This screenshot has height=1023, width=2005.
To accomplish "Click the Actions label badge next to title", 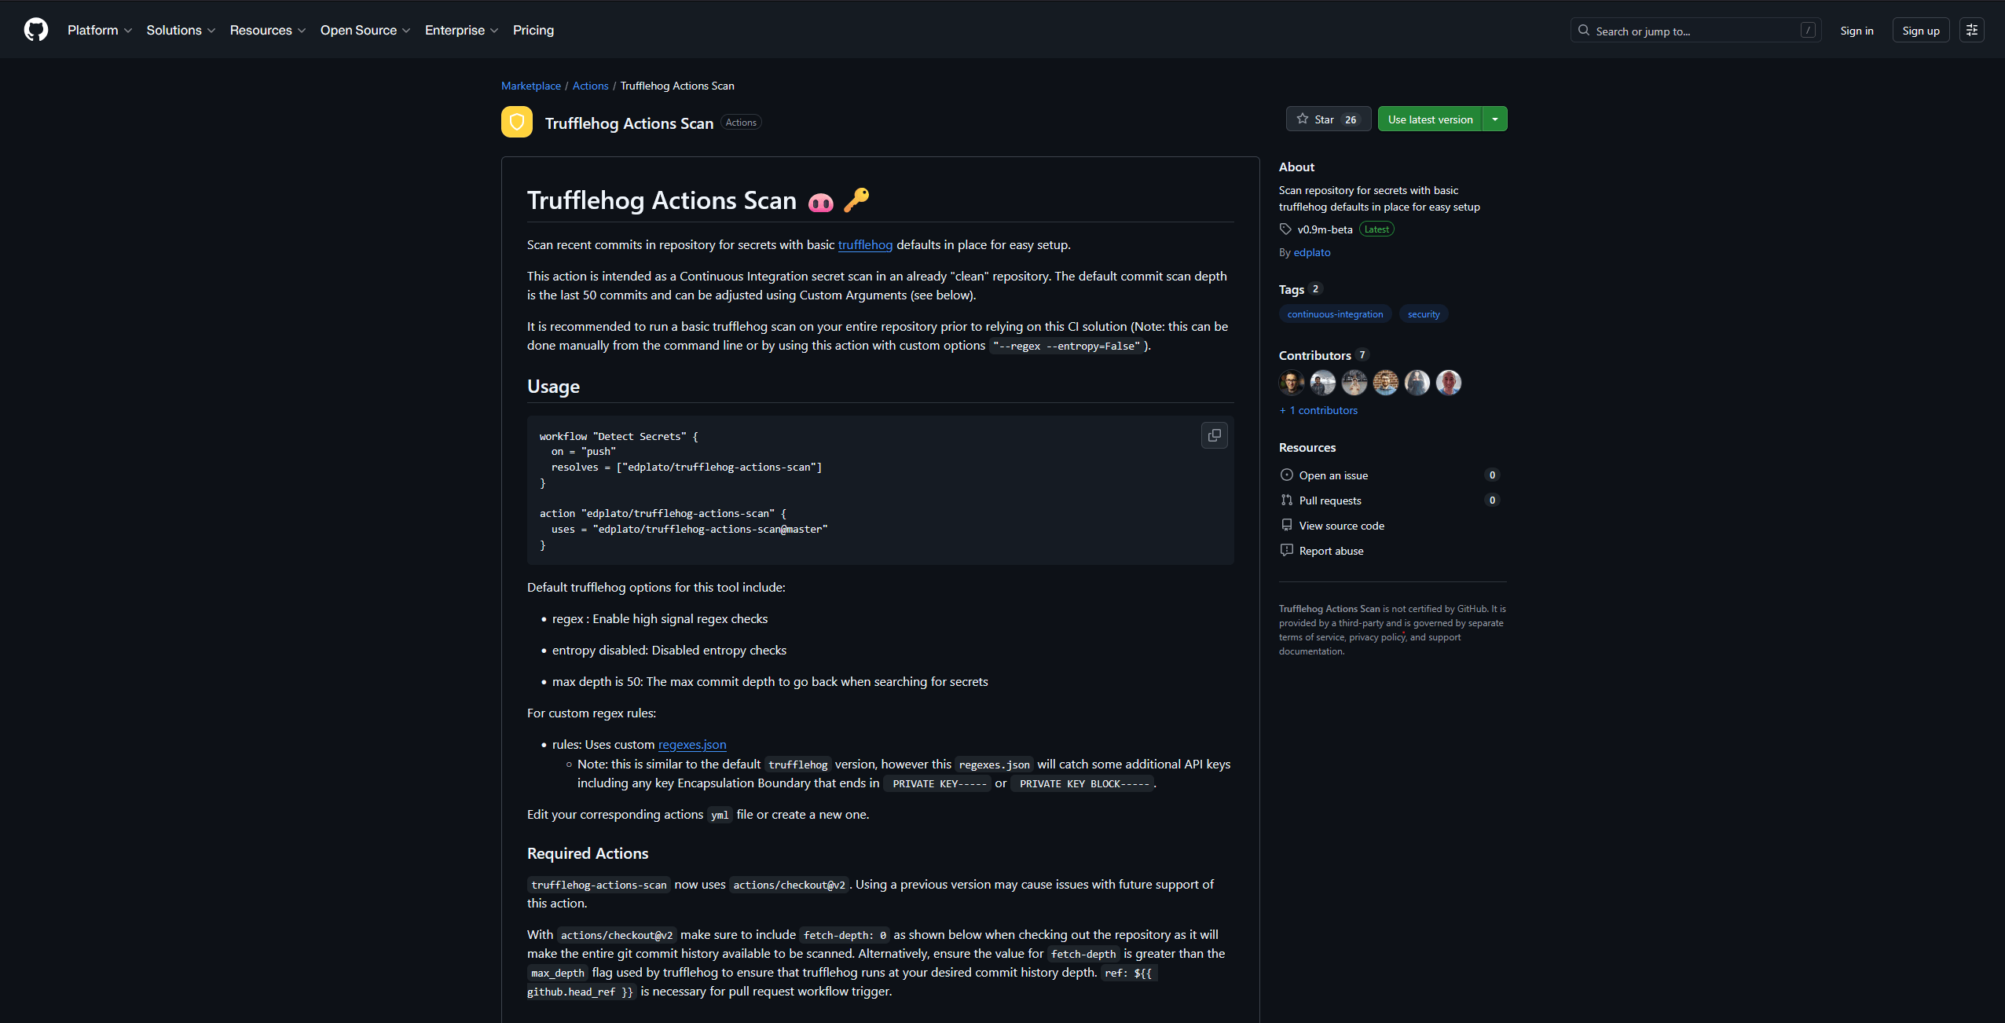I will click(741, 123).
